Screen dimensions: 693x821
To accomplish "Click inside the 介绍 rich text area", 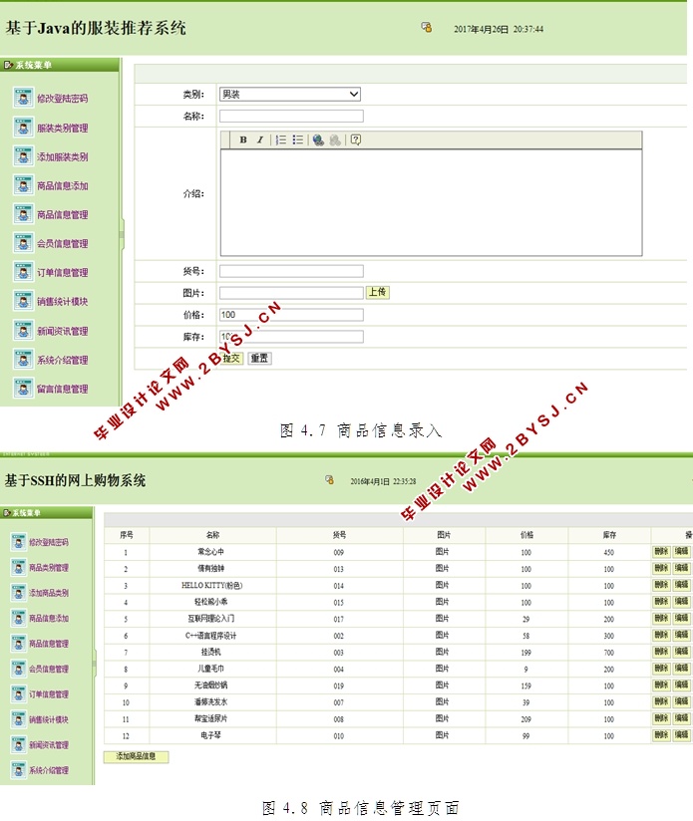I will [431, 202].
